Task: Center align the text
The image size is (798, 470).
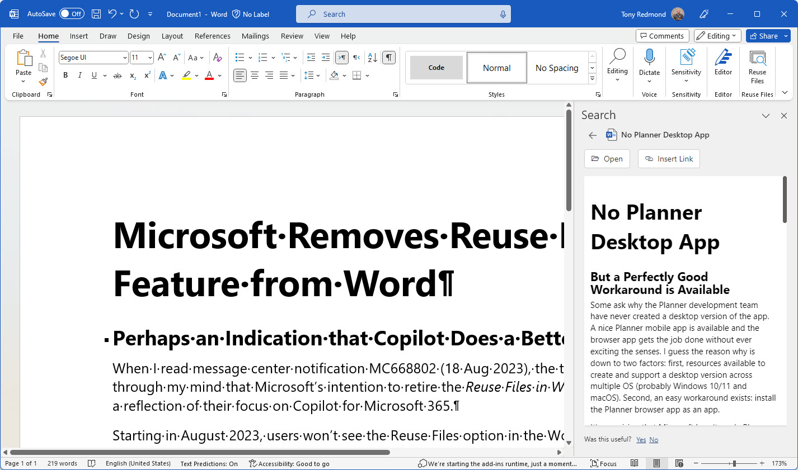Action: 255,75
